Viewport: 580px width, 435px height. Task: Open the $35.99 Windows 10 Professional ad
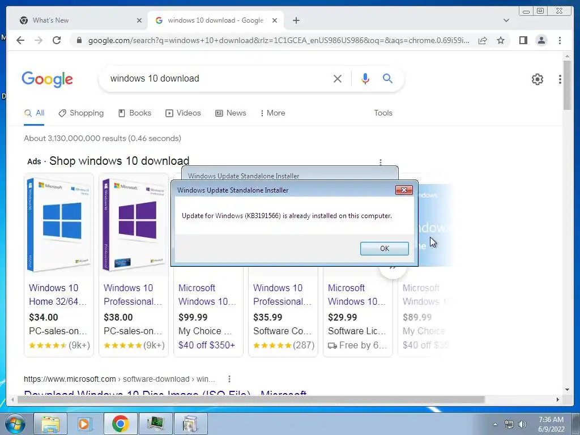pos(283,295)
